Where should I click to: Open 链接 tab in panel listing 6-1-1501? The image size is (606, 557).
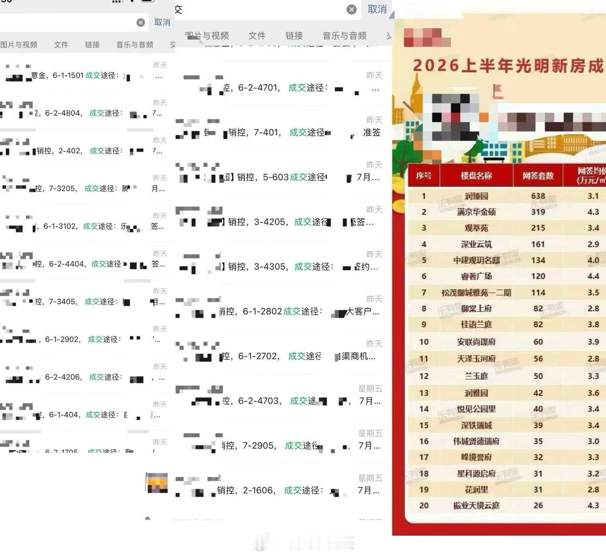[92, 44]
